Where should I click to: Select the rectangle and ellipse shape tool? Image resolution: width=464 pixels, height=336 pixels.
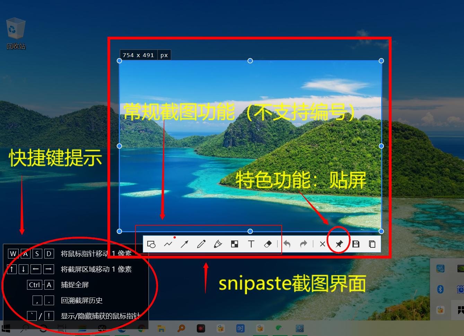coord(151,244)
